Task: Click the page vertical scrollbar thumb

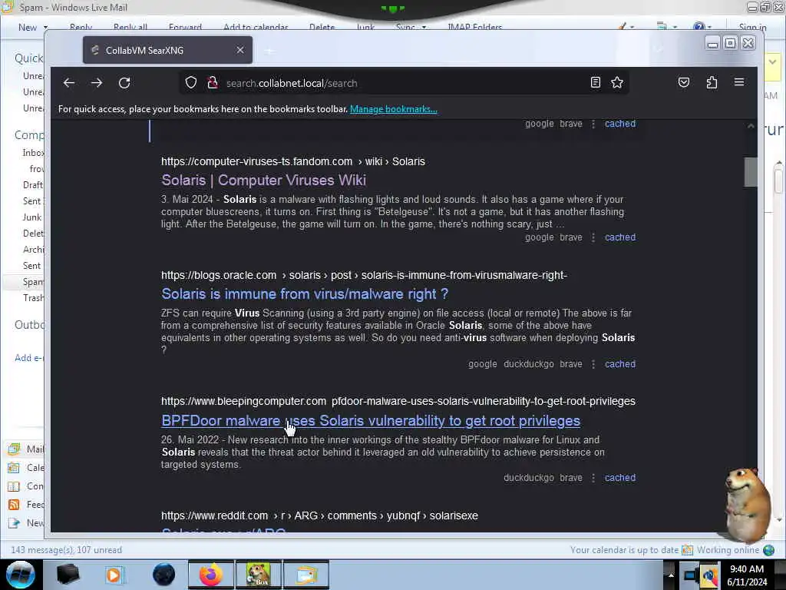Action: (751, 172)
